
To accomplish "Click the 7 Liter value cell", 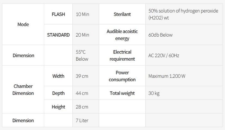I will pos(82,120).
